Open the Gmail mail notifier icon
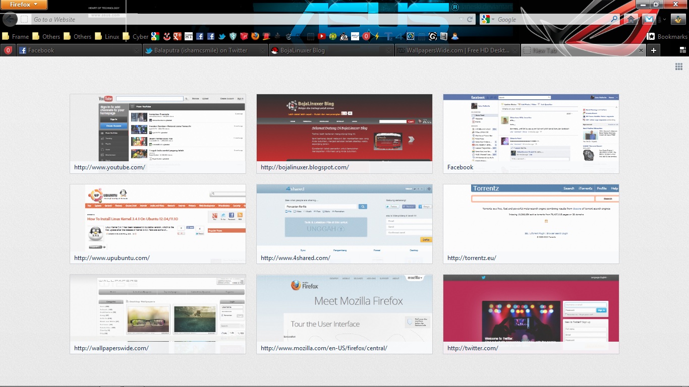The width and height of the screenshot is (689, 387). (648, 20)
